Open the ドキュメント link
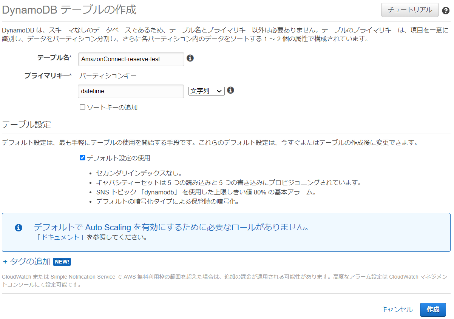Viewport: 454px width, 319px height. (60, 237)
